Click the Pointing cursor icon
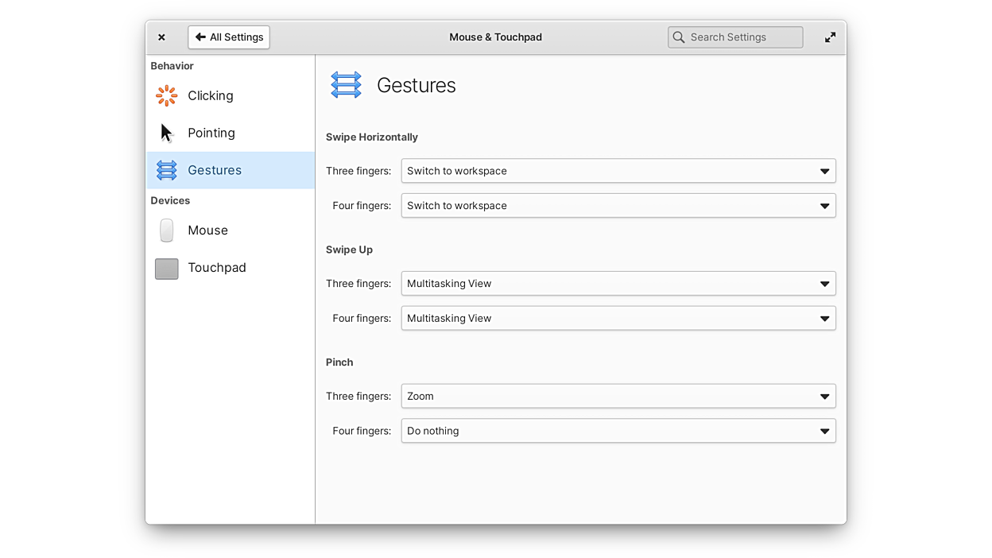 (x=166, y=133)
